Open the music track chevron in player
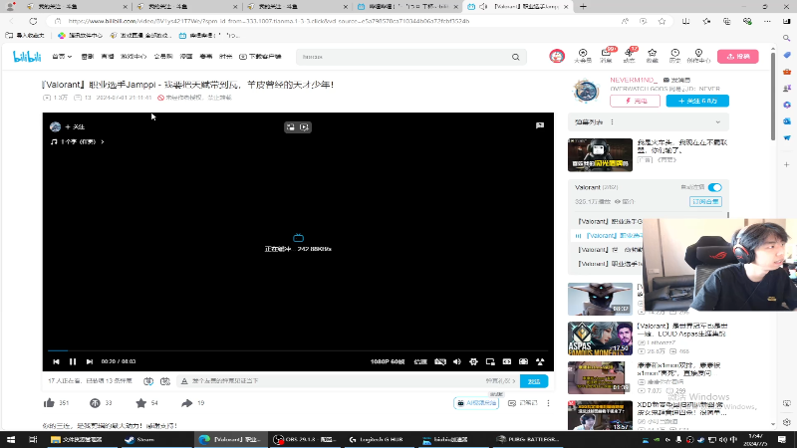The image size is (797, 448). point(103,141)
